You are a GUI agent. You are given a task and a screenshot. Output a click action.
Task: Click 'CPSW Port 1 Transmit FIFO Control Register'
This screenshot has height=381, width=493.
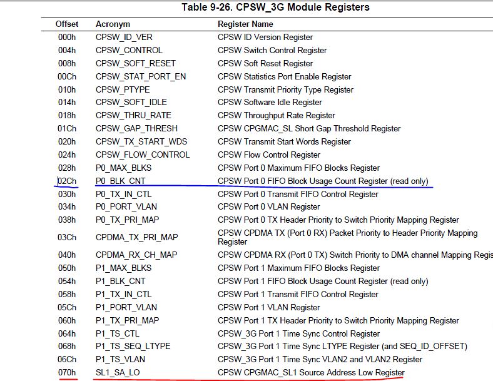298,295
